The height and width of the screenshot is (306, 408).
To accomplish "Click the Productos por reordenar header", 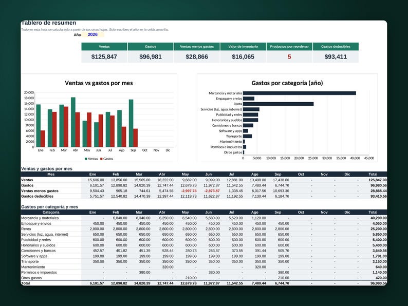I will [x=289, y=47].
